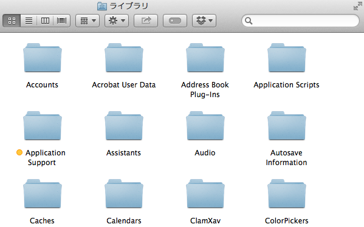This screenshot has height=227, width=364.
Task: Click the 'Caches' label
Action: tap(42, 221)
